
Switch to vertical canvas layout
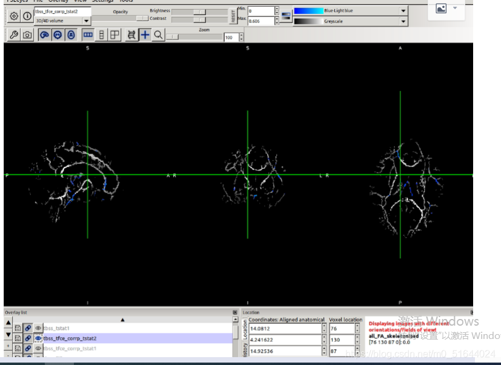(101, 35)
